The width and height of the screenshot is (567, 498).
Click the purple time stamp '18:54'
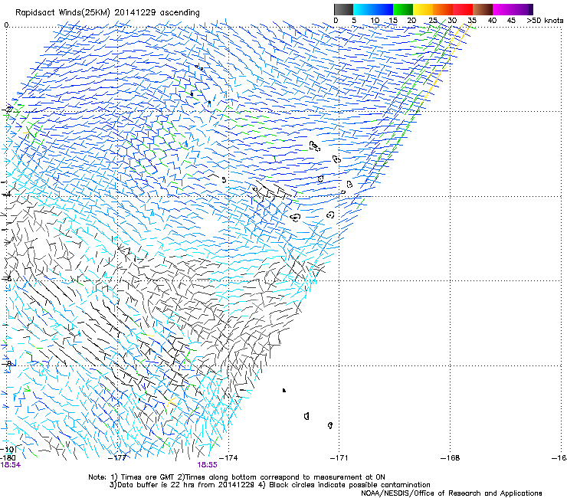(x=11, y=465)
